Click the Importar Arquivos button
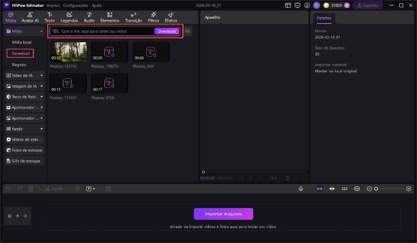417x243 pixels. click(x=223, y=214)
